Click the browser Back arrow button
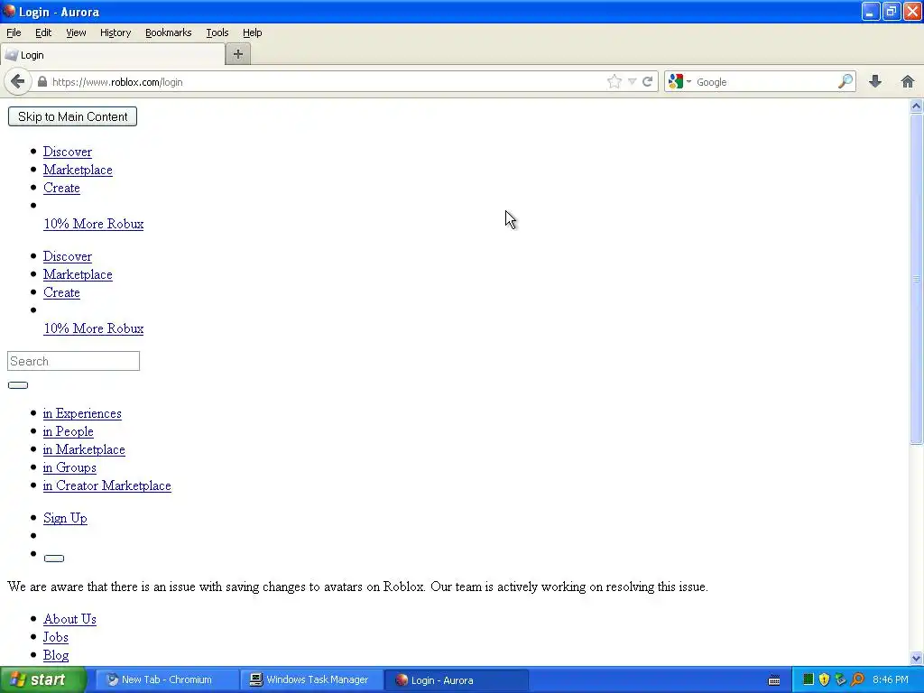 pos(18,81)
